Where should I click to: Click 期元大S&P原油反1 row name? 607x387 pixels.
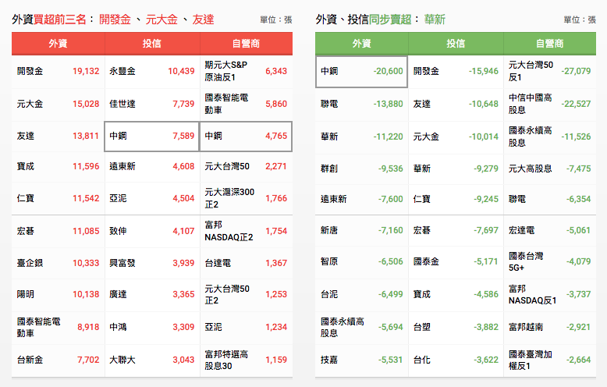[226, 71]
